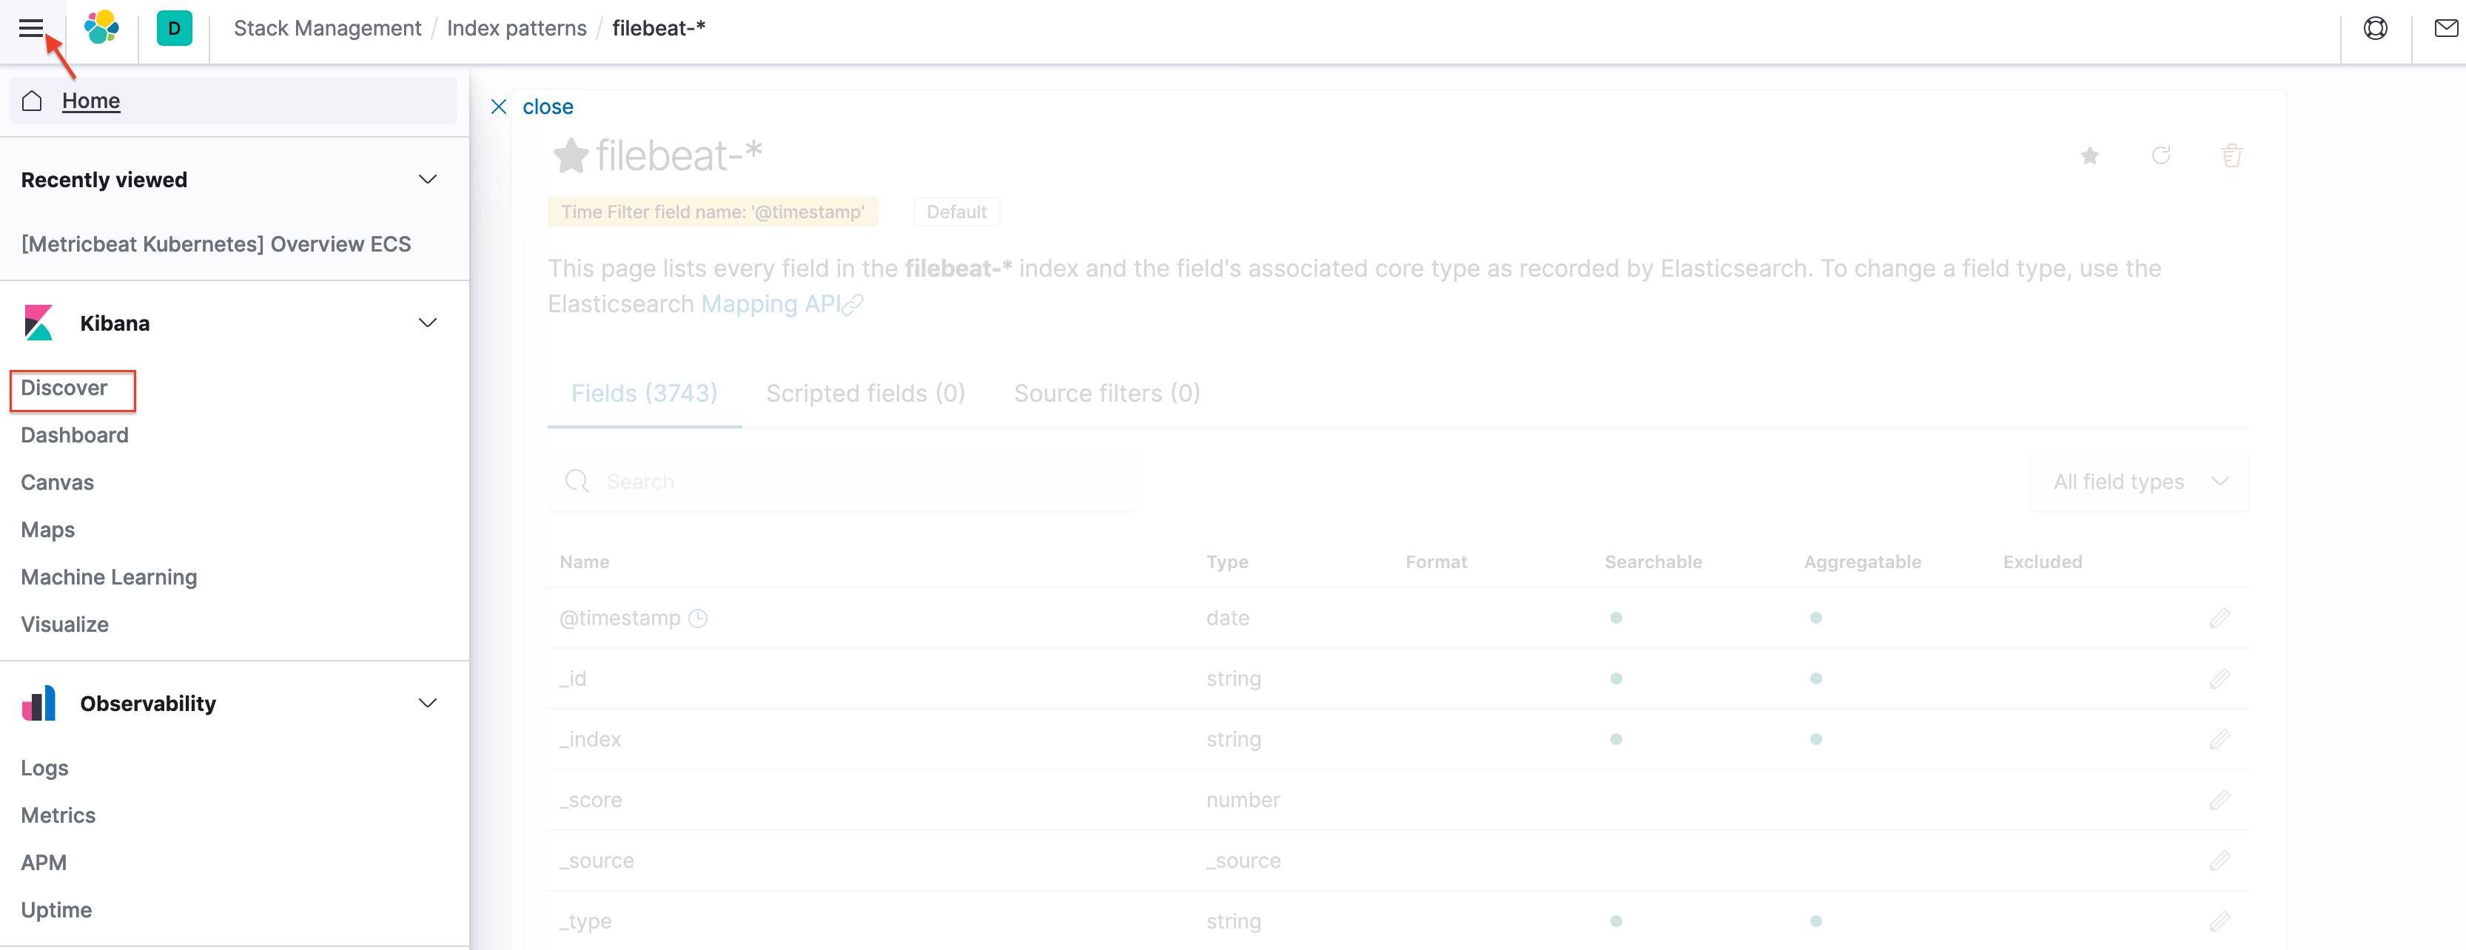
Task: Open the Mapping API link
Action: click(772, 303)
